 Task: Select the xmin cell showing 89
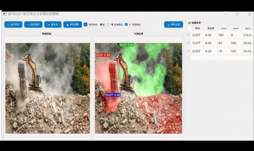224,43
